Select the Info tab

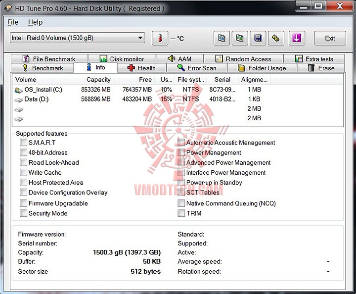click(95, 67)
